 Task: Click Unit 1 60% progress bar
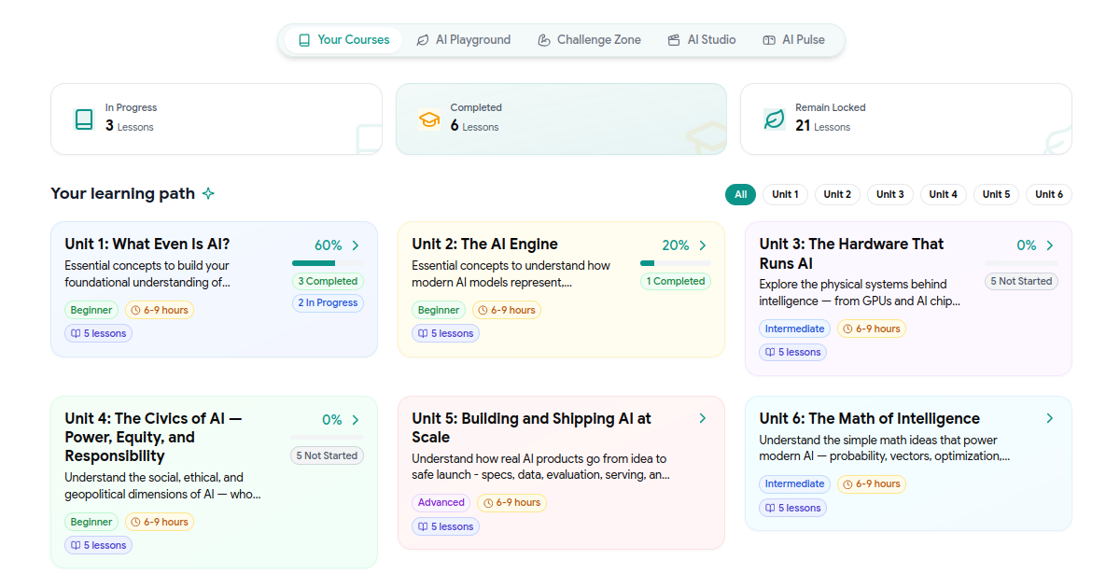pyautogui.click(x=328, y=263)
